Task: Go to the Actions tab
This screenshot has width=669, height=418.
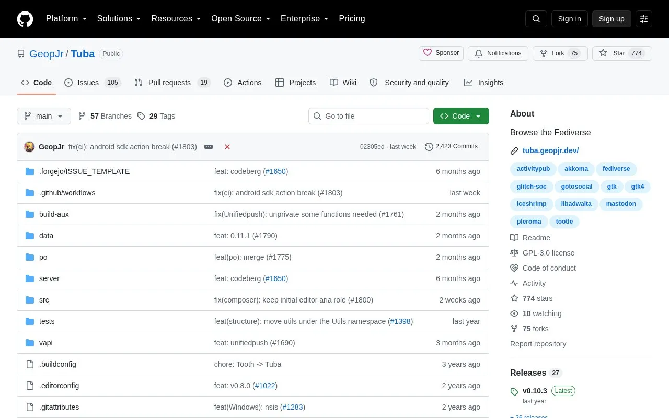Action: point(243,83)
